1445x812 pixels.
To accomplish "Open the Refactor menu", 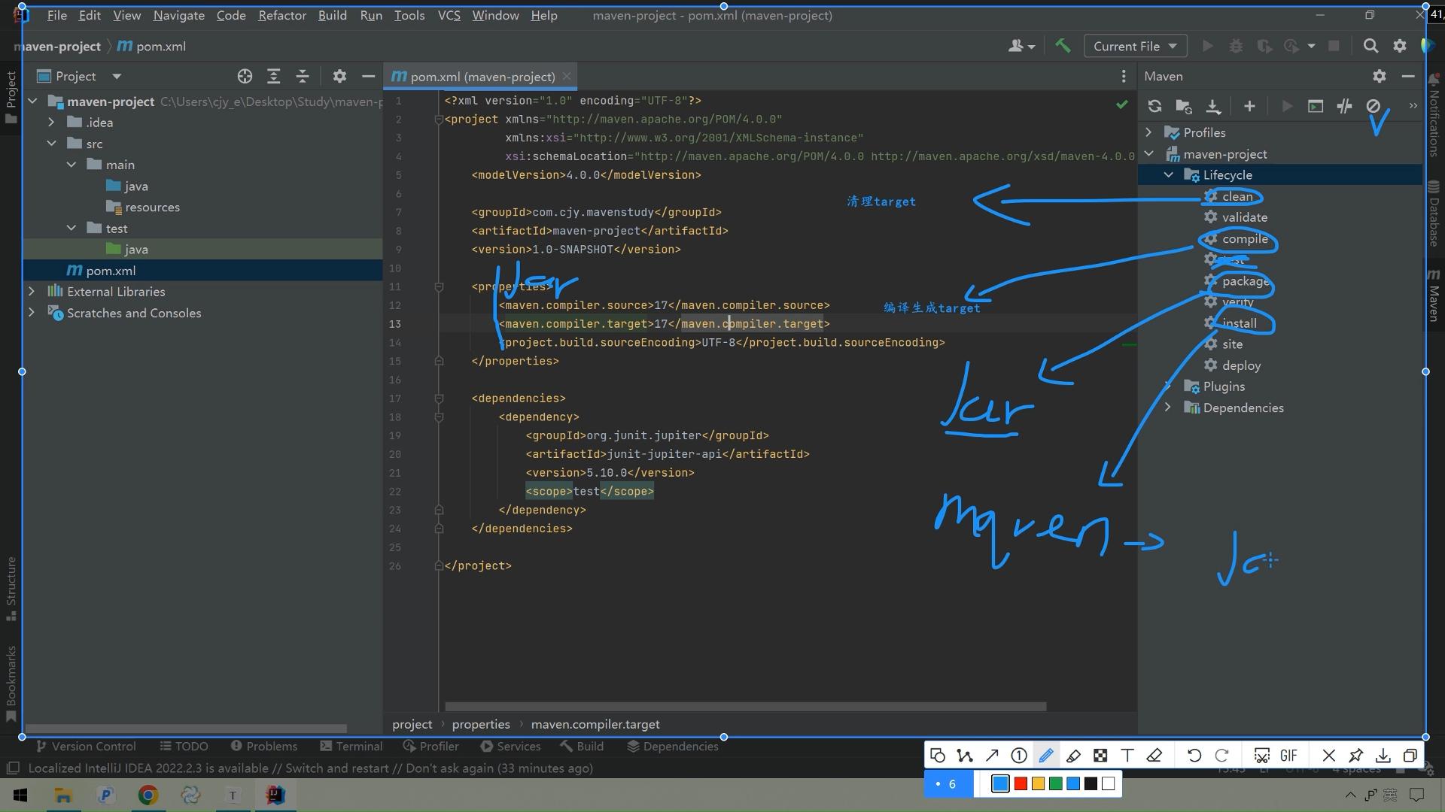I will tap(282, 15).
